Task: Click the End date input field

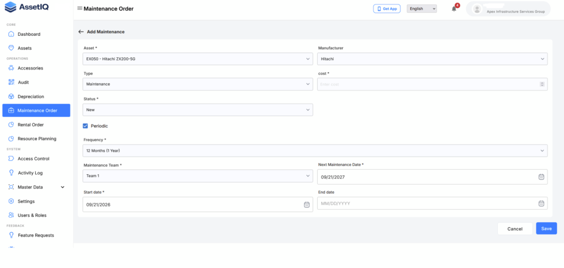Action: (432, 203)
